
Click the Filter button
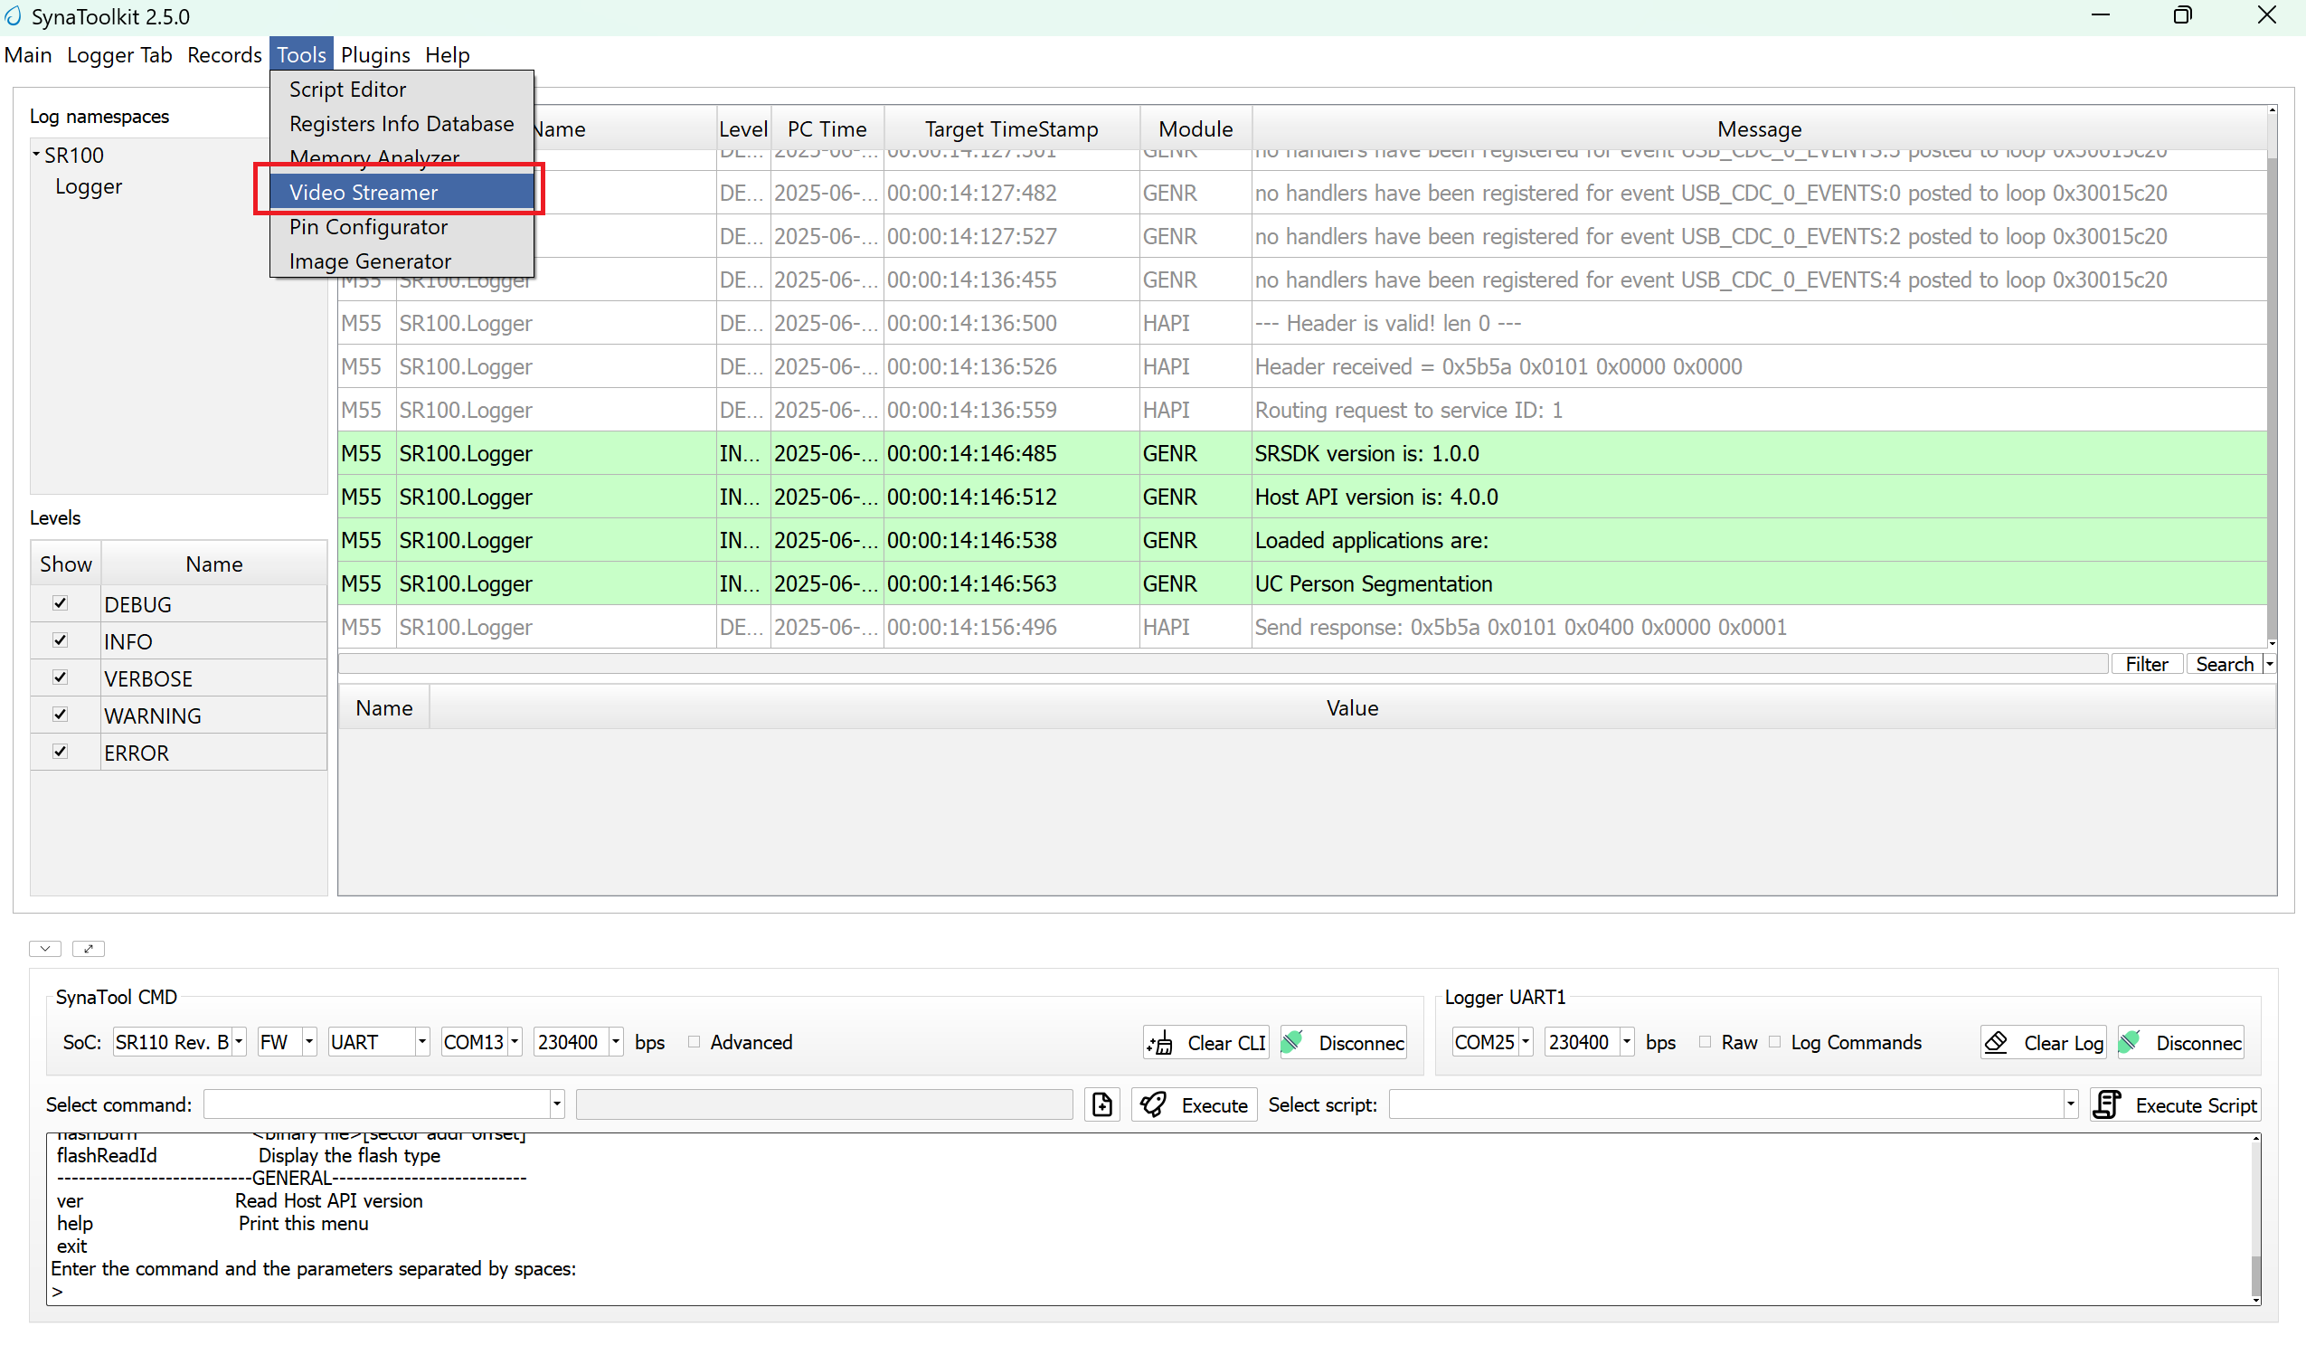click(2146, 665)
